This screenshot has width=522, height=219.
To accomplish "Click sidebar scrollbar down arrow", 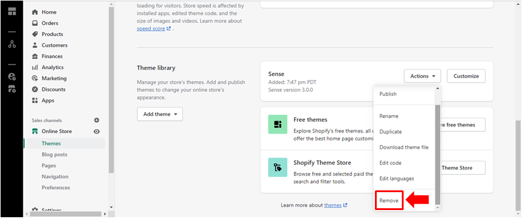I will tap(112, 208).
